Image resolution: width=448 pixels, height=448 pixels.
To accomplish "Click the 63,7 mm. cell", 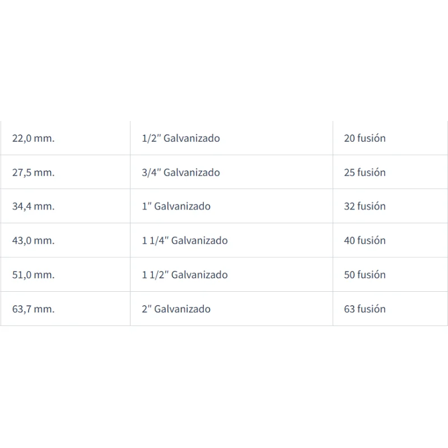I will click(x=66, y=309).
